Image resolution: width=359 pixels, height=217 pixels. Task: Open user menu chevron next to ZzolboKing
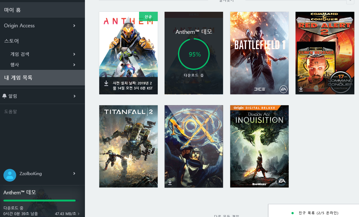pos(74,174)
